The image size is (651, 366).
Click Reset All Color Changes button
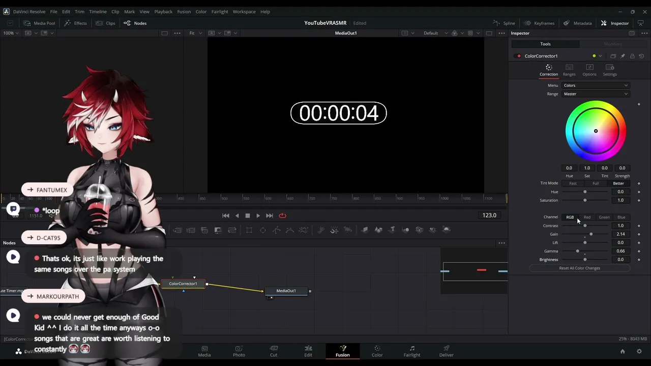pyautogui.click(x=580, y=268)
